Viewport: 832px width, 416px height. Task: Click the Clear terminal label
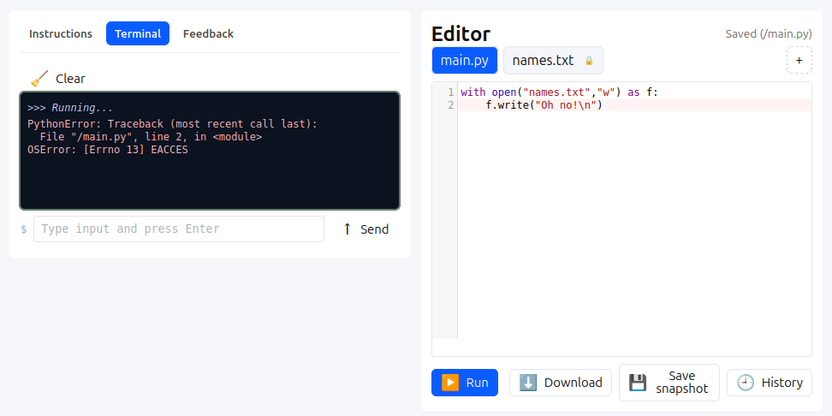(x=70, y=79)
